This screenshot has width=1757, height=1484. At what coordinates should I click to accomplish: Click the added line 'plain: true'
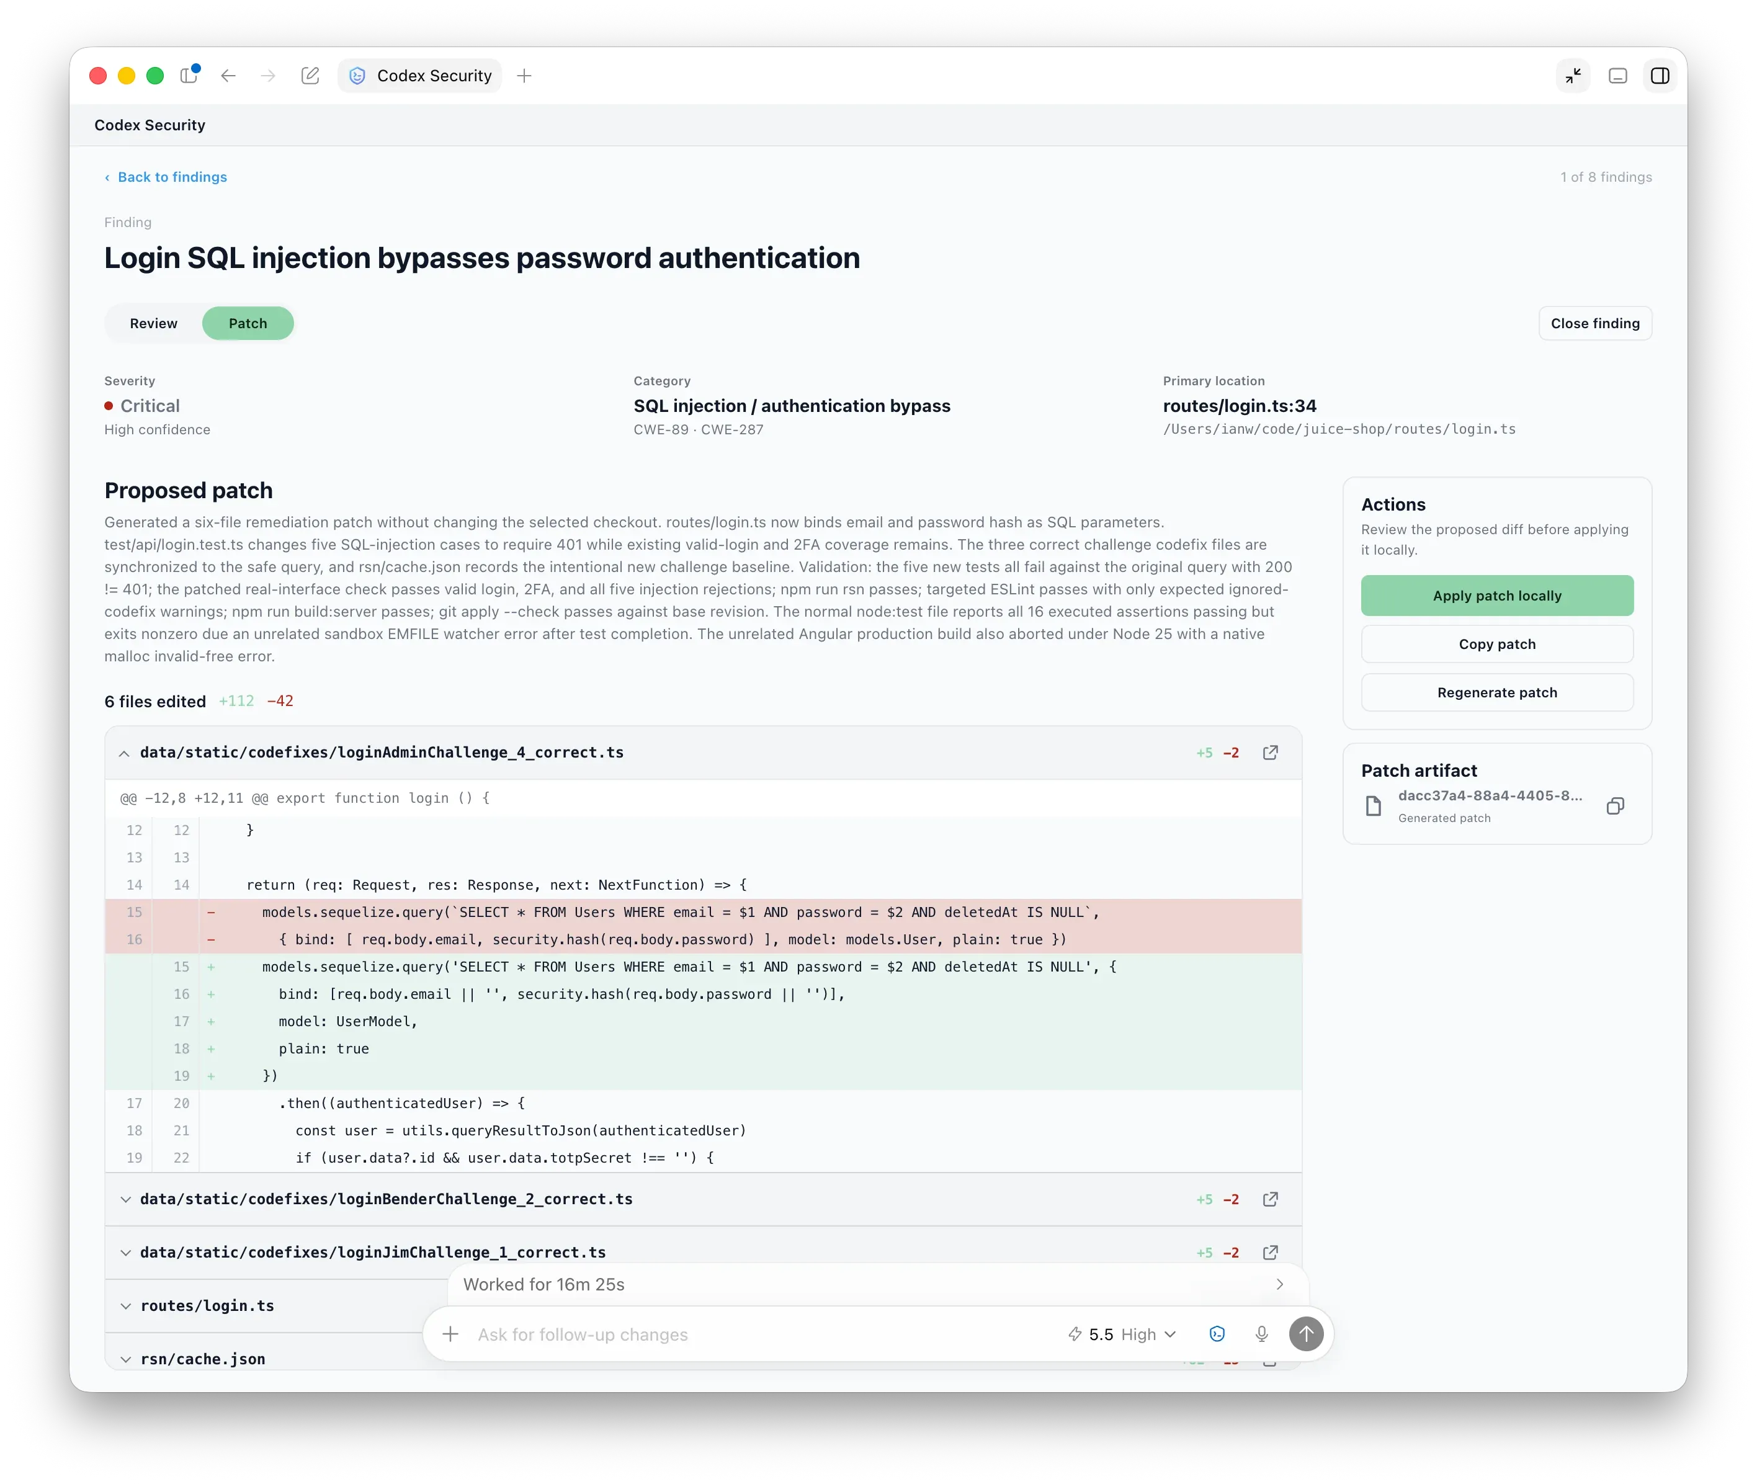point(703,1049)
